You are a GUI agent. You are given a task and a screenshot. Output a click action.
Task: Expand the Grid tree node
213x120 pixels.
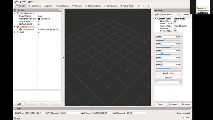(15, 32)
